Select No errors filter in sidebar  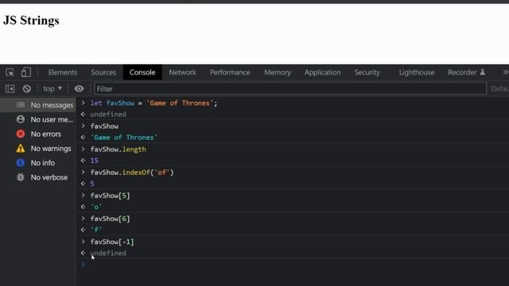38,134
